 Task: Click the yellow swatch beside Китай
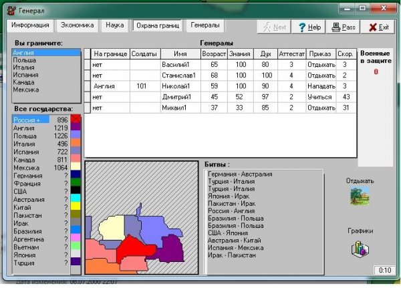point(76,206)
